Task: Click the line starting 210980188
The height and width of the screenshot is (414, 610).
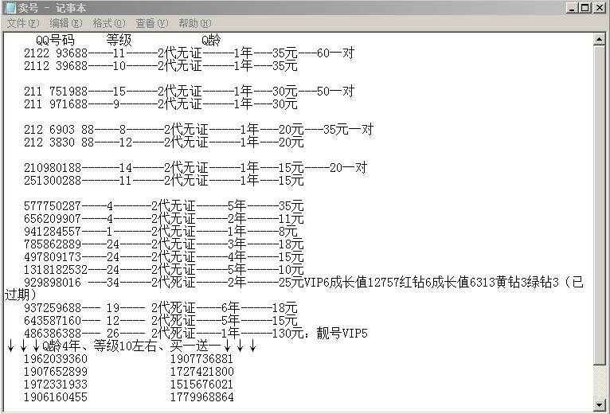Action: coord(195,168)
